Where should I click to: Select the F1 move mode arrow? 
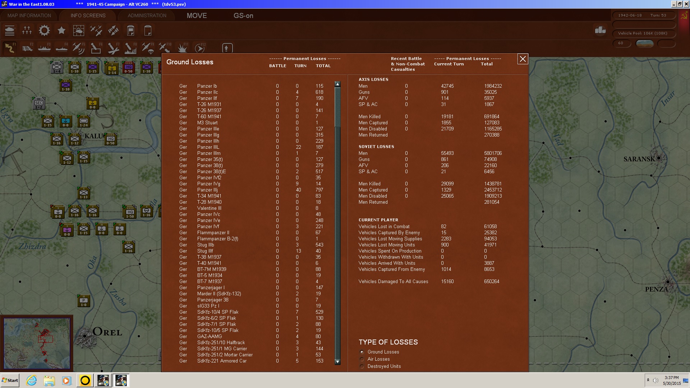coord(10,48)
